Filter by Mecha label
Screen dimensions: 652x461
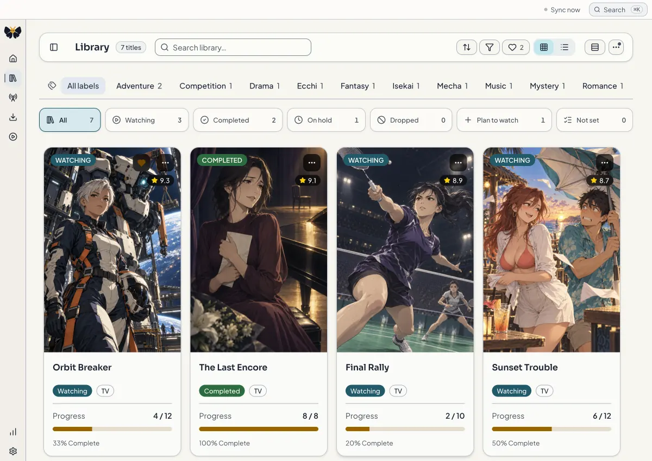tap(453, 86)
